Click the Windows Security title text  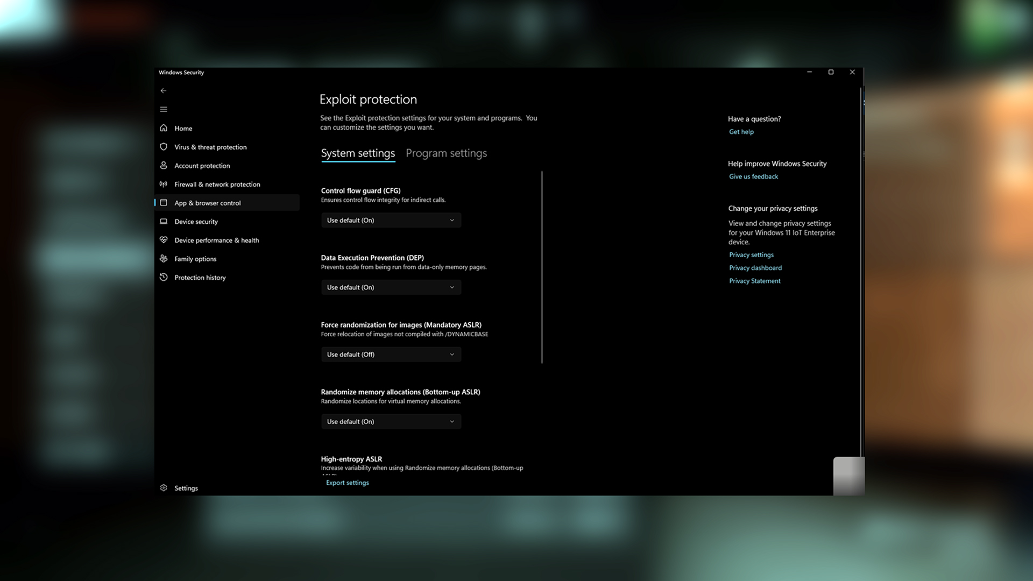[181, 72]
